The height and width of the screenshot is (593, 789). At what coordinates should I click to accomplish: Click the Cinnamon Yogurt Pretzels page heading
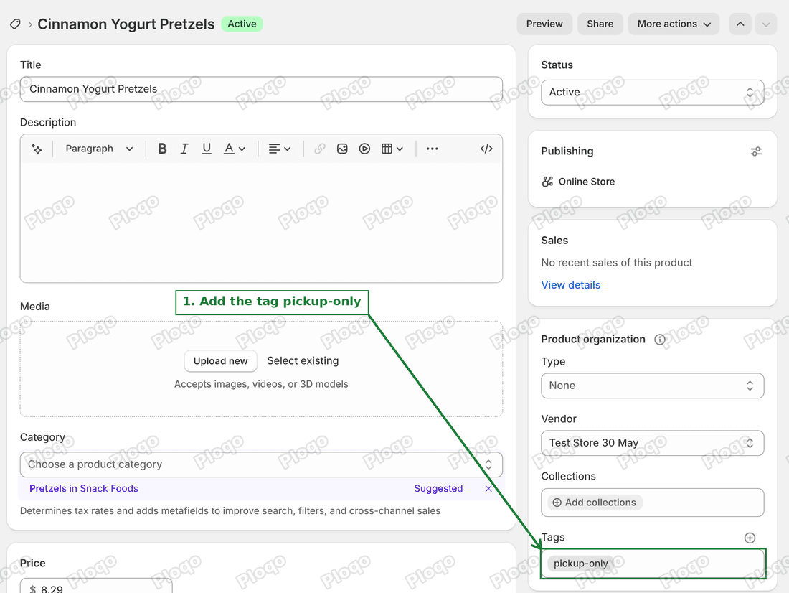pos(126,24)
